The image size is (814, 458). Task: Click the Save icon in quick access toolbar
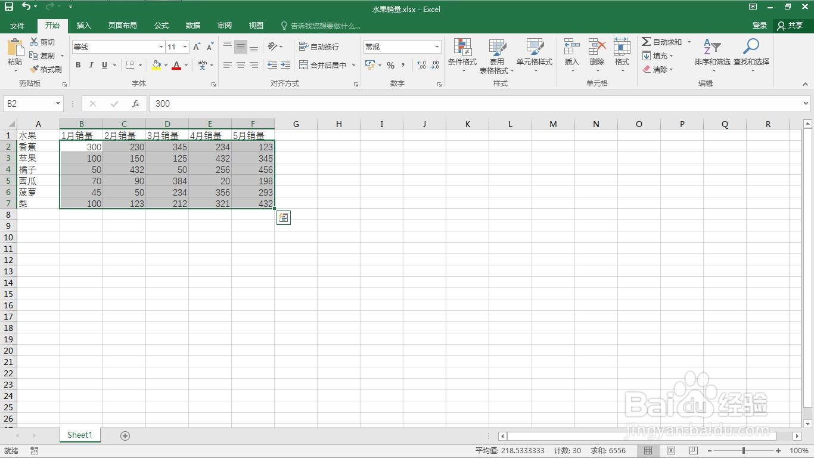[x=9, y=7]
